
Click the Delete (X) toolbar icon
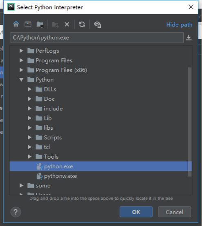(x=67, y=24)
